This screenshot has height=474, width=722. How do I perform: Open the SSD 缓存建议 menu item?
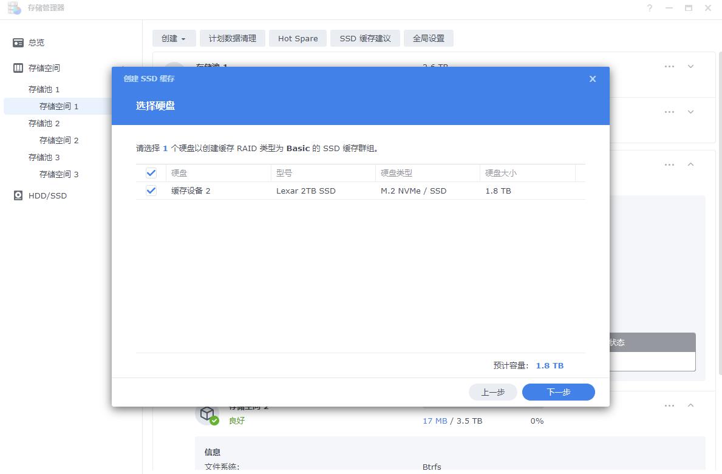coord(365,38)
